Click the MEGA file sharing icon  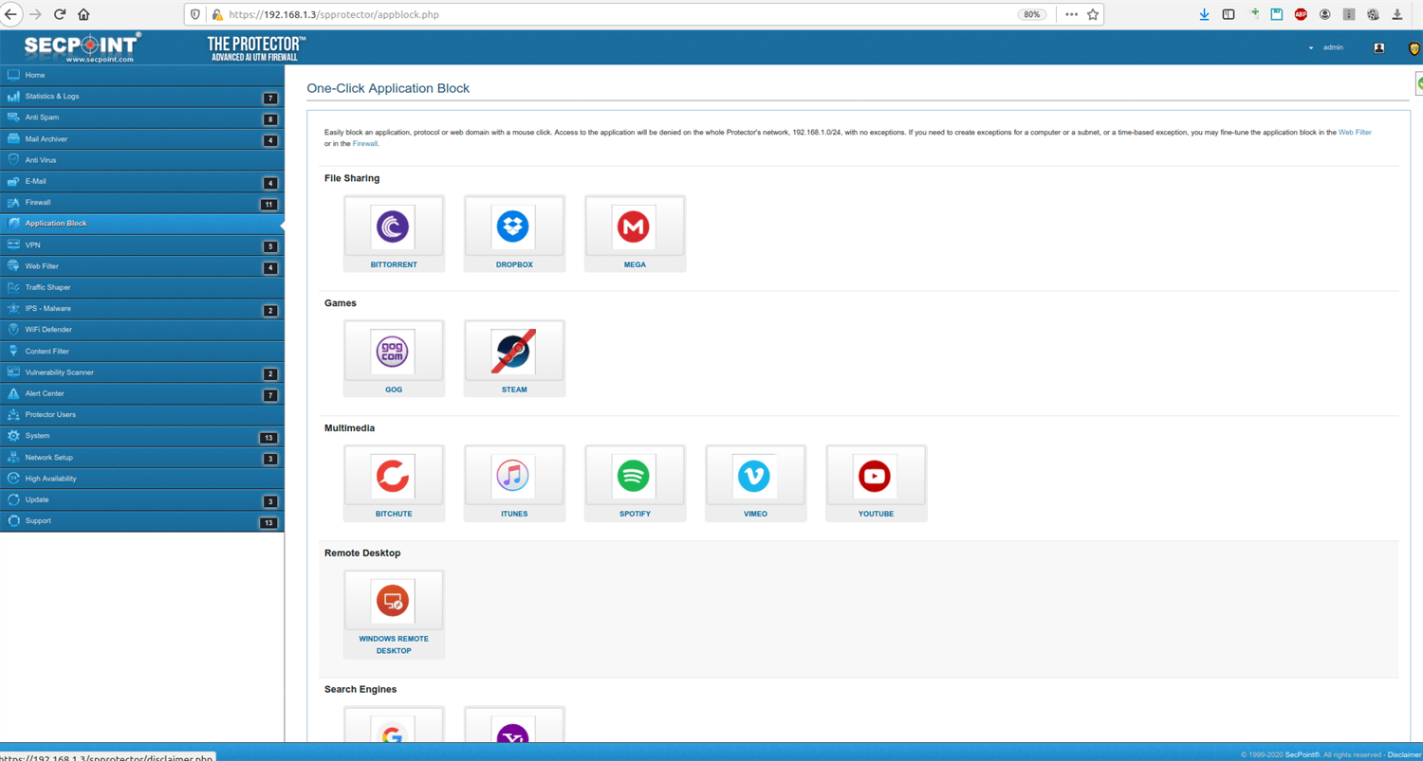(634, 227)
